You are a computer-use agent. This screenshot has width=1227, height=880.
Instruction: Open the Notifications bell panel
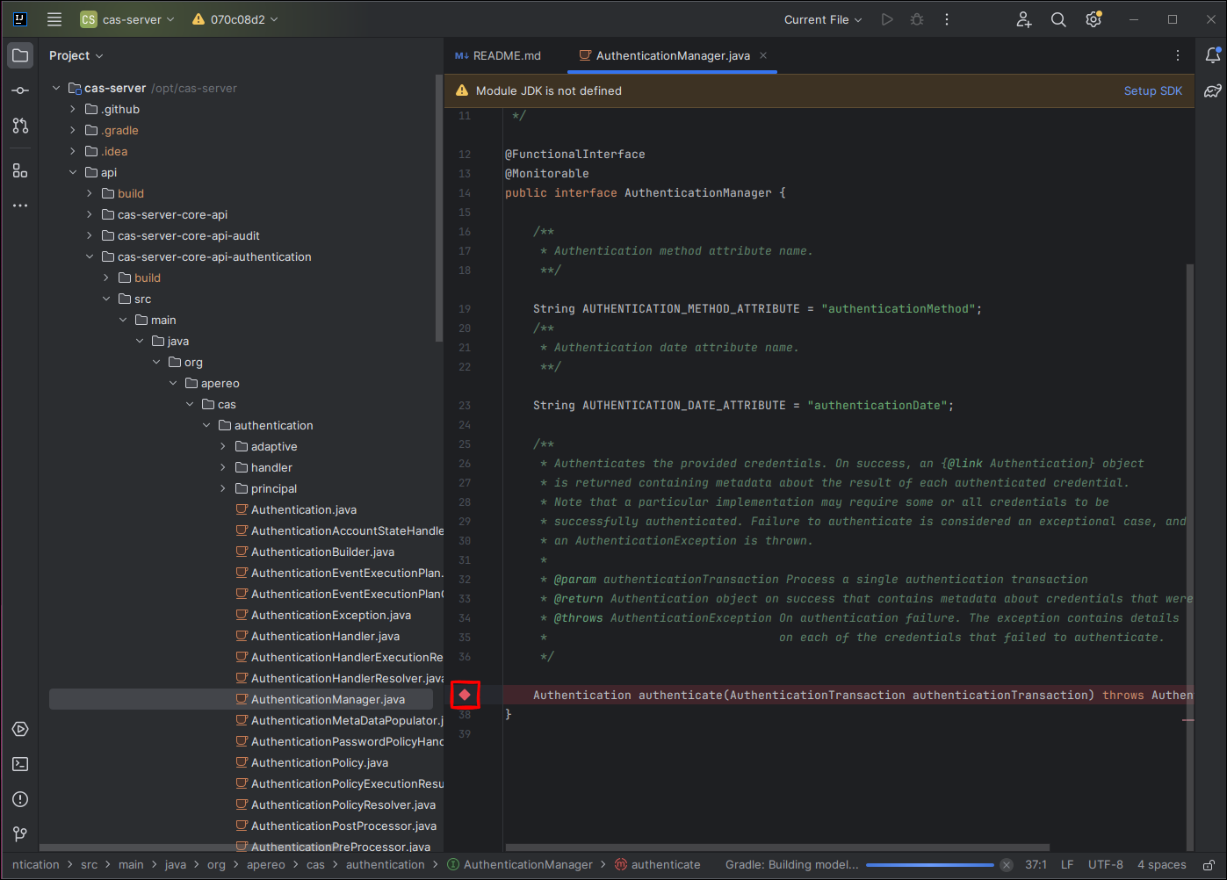click(x=1213, y=55)
